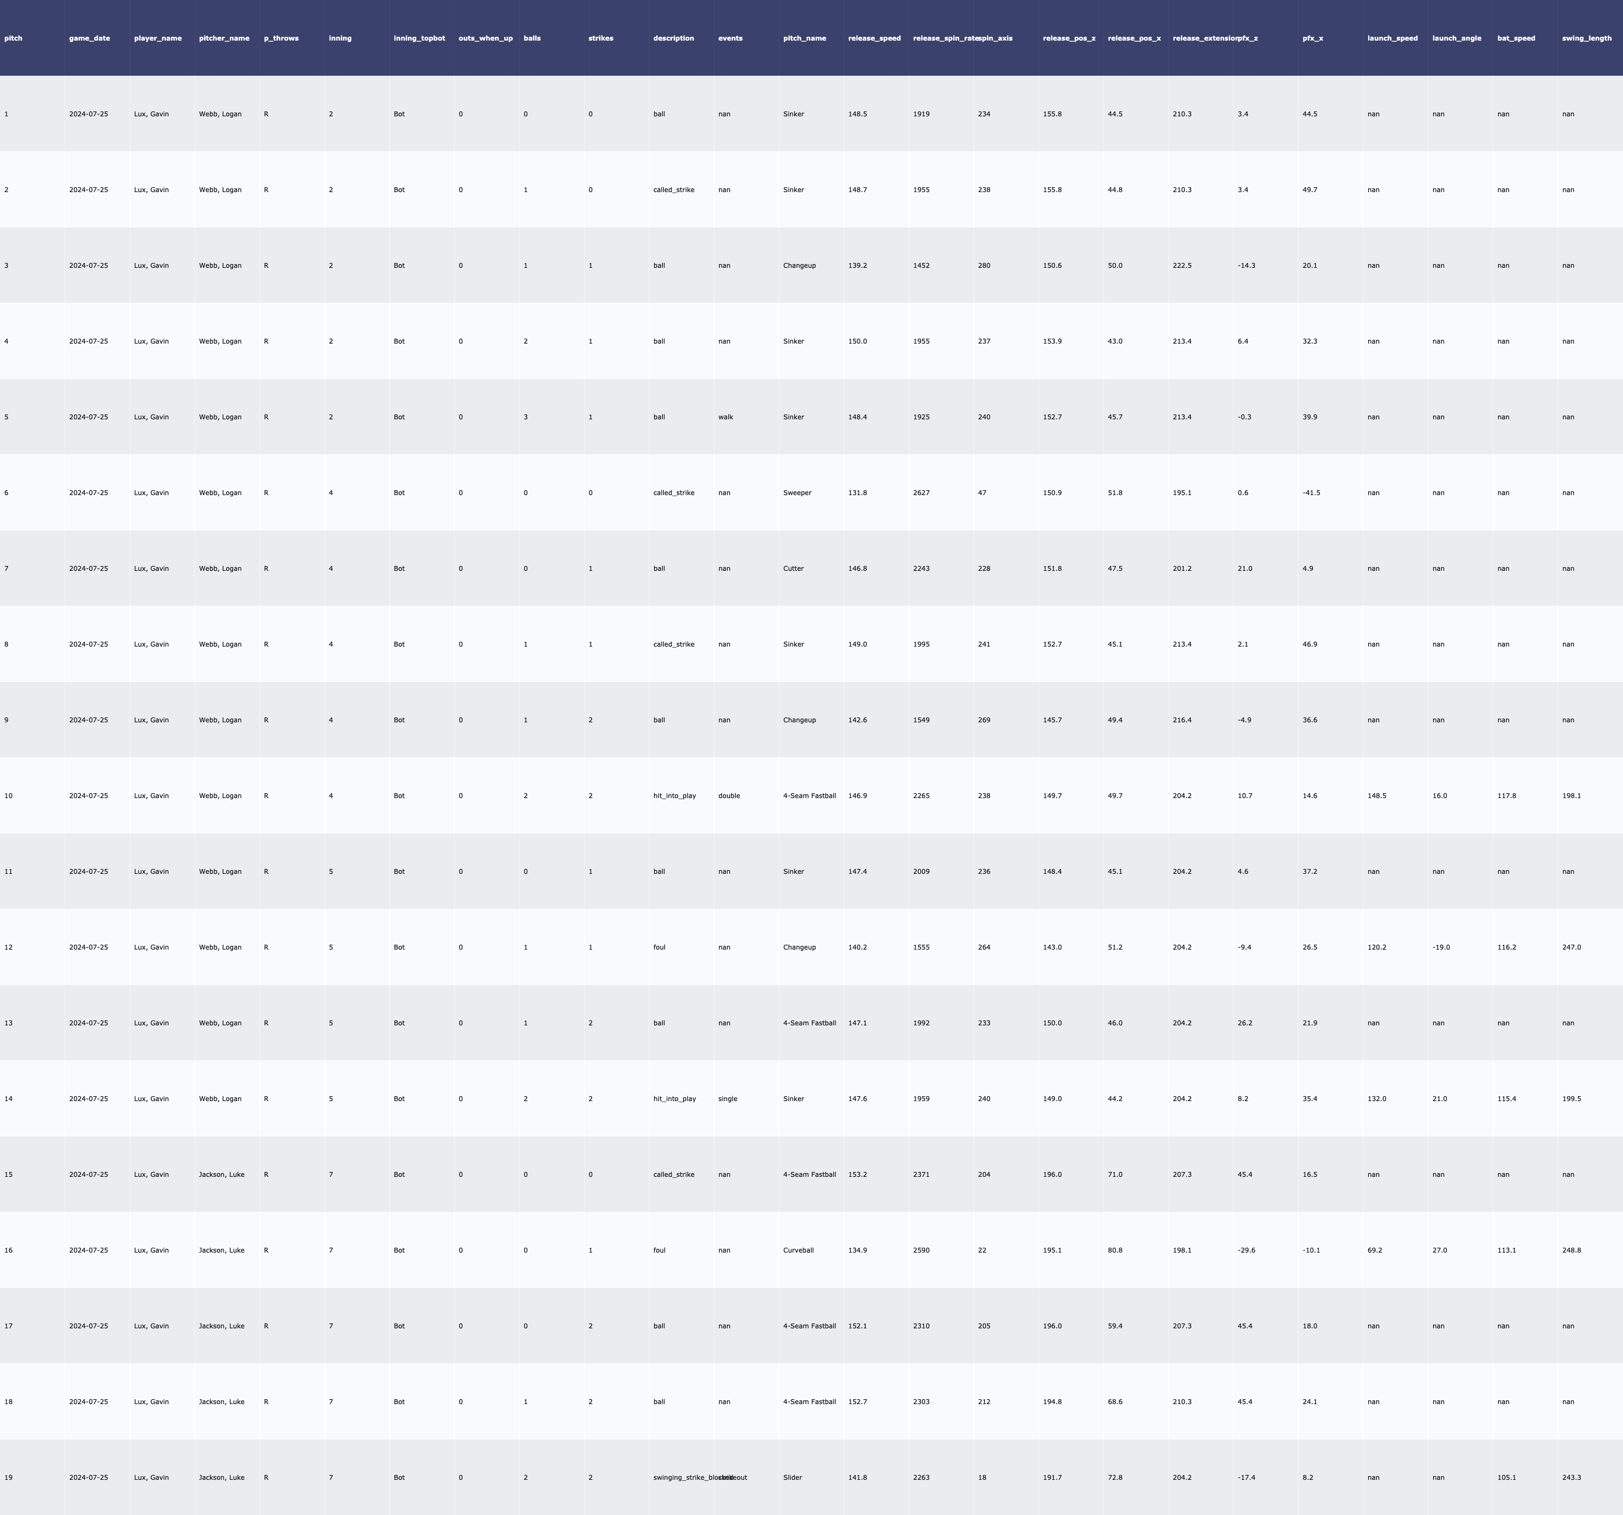
Task: Click the release_speed column header
Action: point(874,38)
